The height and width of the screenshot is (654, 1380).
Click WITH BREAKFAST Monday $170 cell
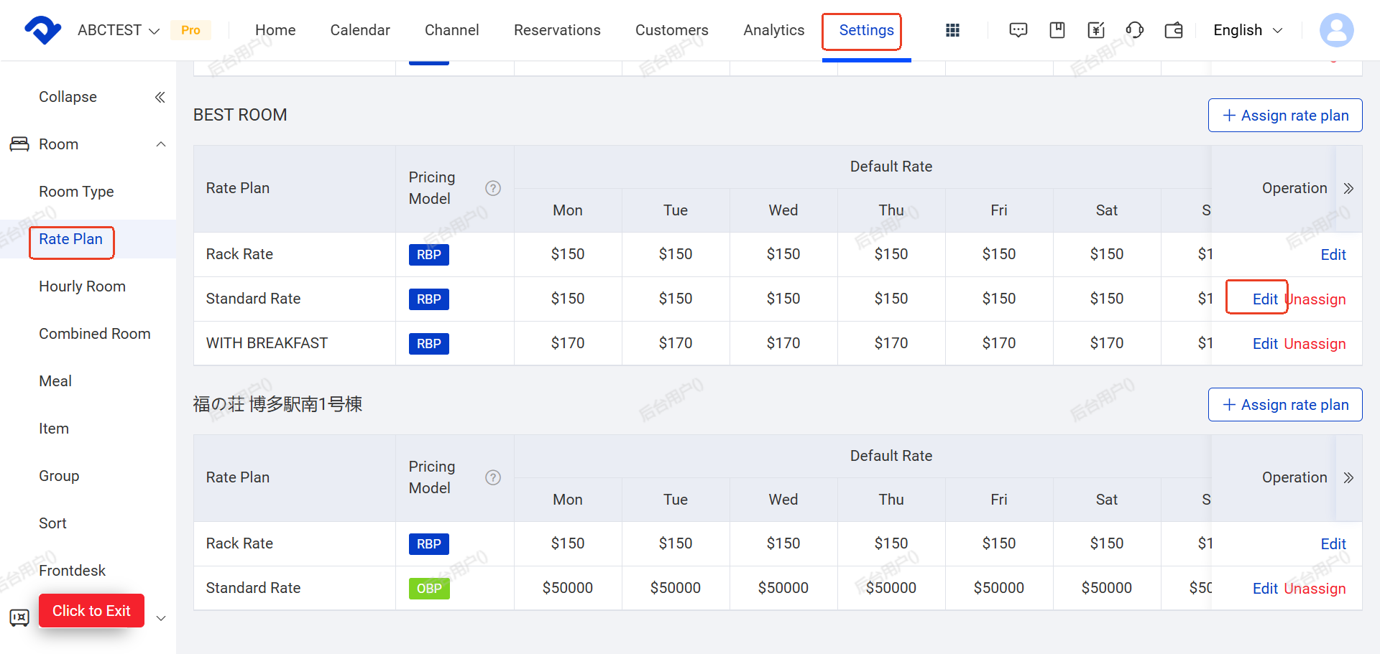click(568, 343)
